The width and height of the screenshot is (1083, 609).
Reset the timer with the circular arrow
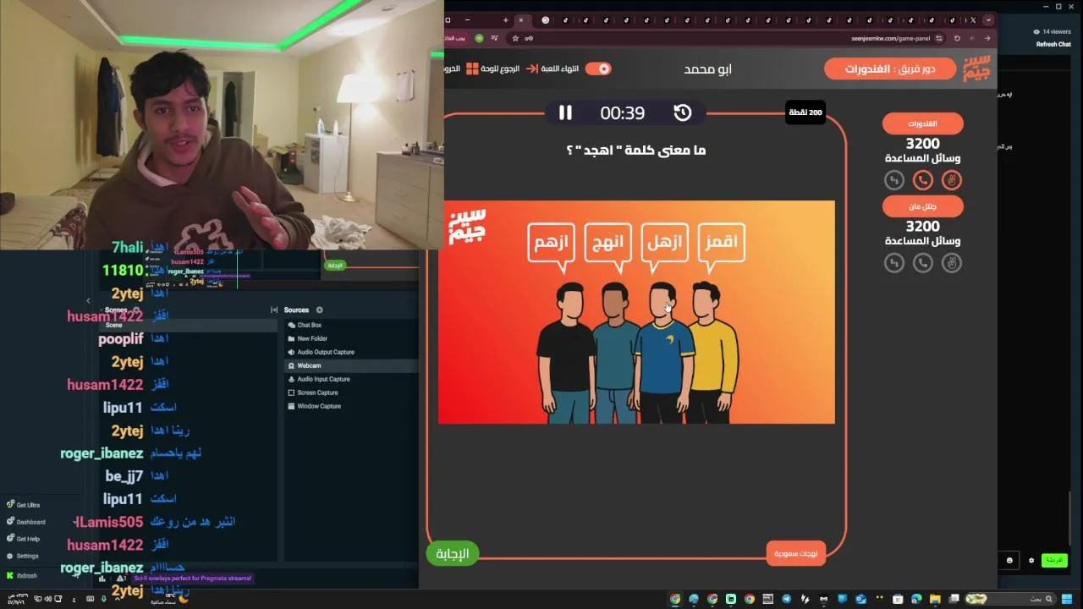coord(683,112)
